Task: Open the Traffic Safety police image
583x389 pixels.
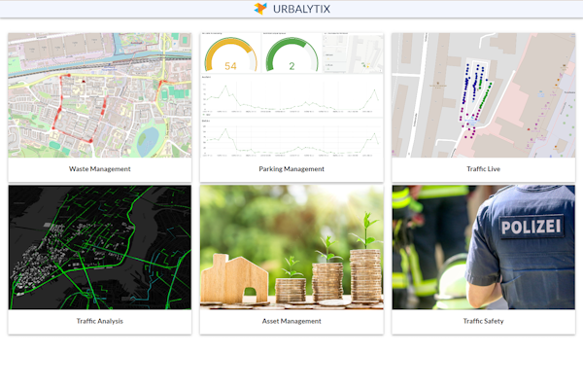Action: point(483,247)
